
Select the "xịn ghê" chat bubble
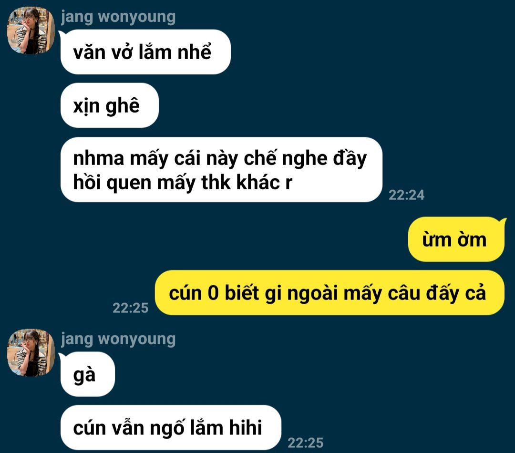pos(109,105)
